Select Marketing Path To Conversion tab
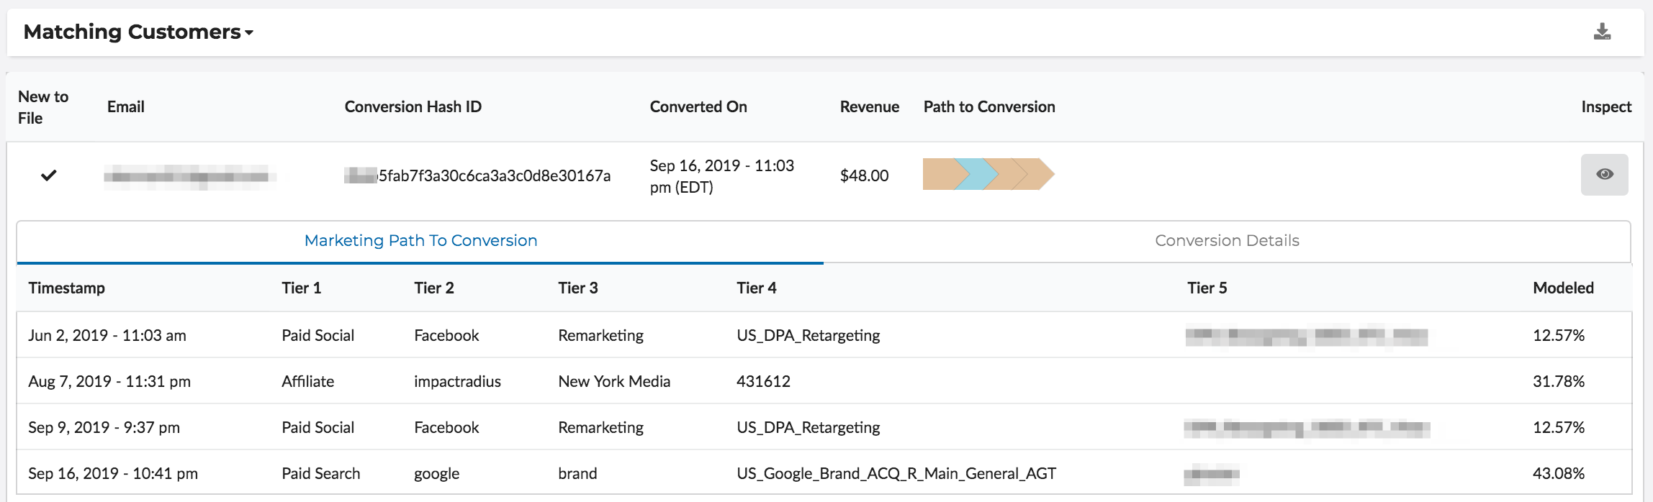This screenshot has height=502, width=1653. (420, 241)
